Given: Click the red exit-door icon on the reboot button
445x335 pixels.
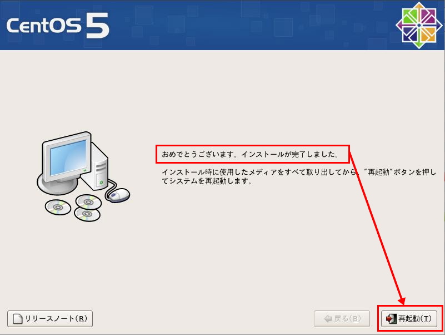Looking at the screenshot, I should click(391, 319).
